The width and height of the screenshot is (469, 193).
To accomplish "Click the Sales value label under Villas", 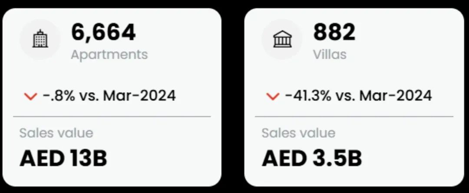I will coord(298,133).
